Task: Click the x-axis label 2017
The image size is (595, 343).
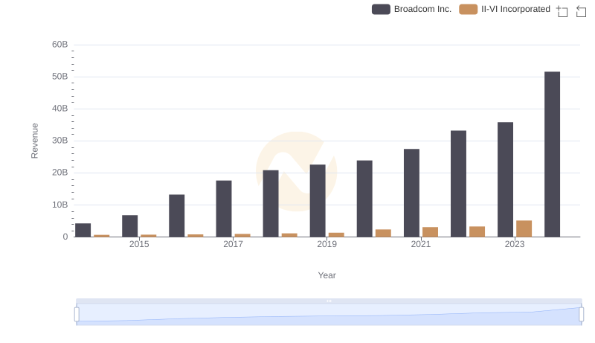Action: tap(233, 244)
